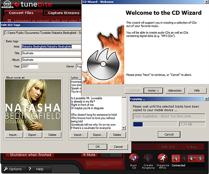This screenshot has width=209, height=174.
Task: Click the Album field containing Soulmate
Action: pyautogui.click(x=52, y=60)
